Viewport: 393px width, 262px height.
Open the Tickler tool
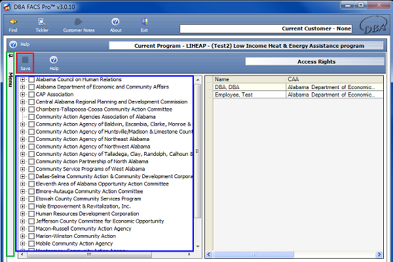pos(42,26)
